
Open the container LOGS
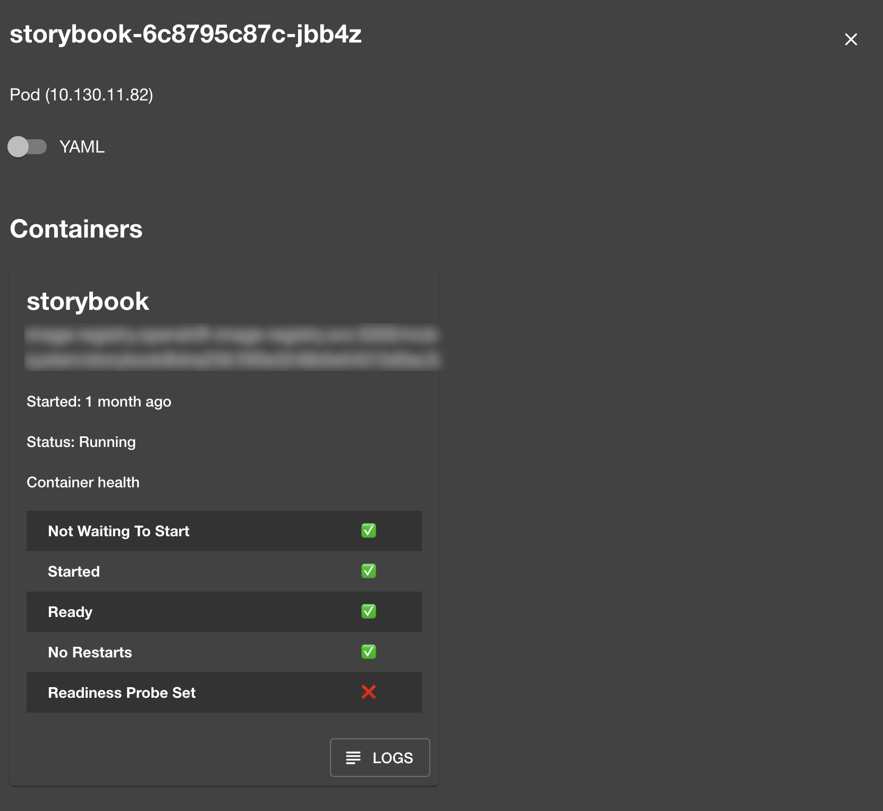coord(379,757)
